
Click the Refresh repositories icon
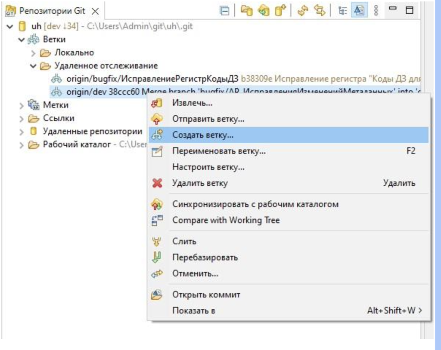[303, 11]
